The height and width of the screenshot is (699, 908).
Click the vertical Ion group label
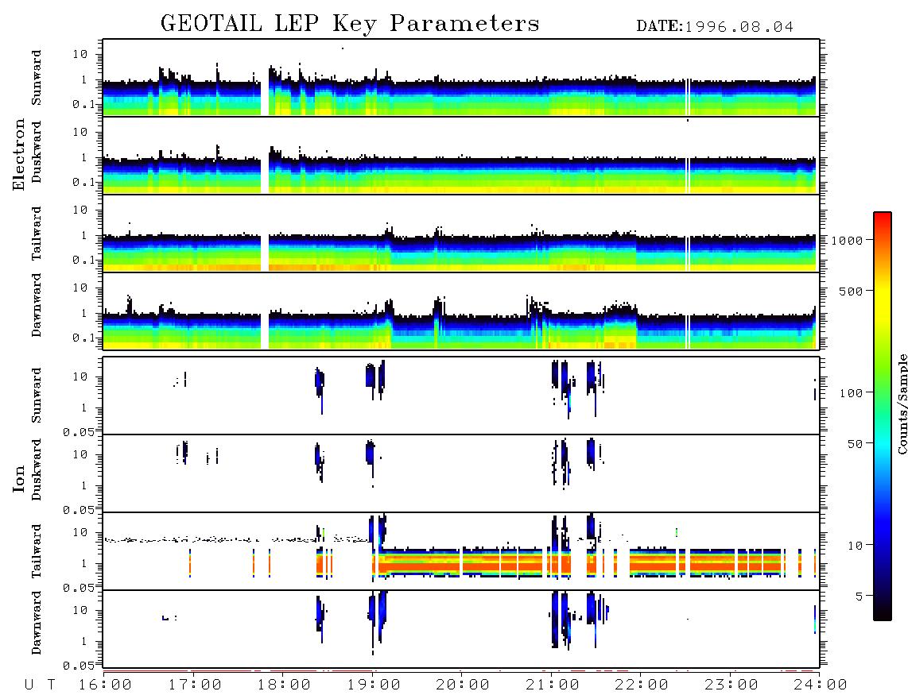[x=19, y=478]
